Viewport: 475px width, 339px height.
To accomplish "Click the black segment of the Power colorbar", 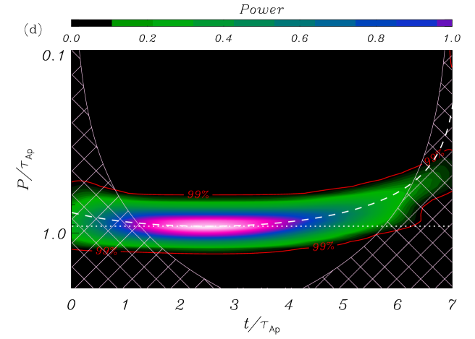I will (x=91, y=23).
